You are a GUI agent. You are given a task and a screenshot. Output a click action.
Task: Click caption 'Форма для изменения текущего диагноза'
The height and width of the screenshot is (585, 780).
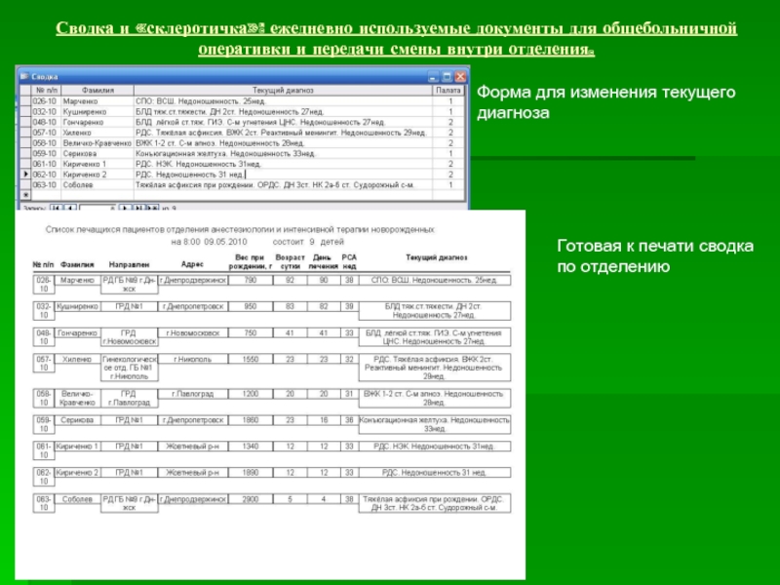(x=605, y=102)
